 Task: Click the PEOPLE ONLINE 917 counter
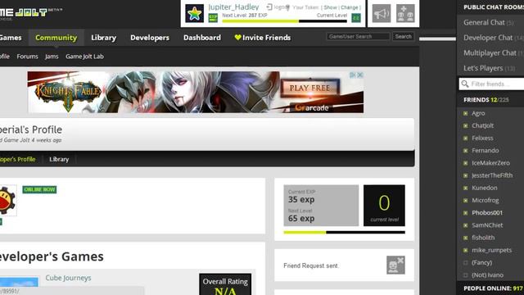(x=493, y=288)
